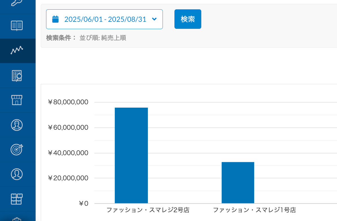The width and height of the screenshot is (337, 221).
Task: Go to the store icon in the sidebar
Action: tap(17, 100)
